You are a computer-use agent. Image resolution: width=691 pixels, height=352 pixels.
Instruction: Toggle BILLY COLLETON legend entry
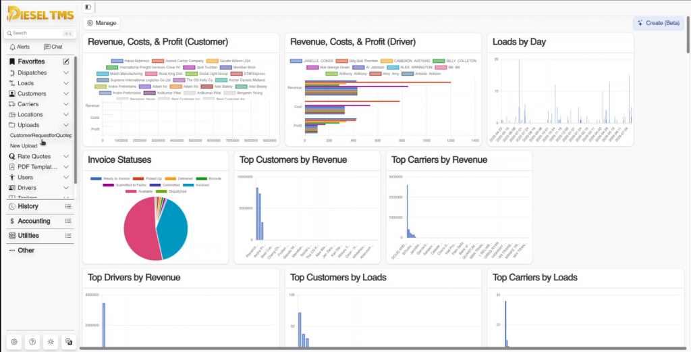pyautogui.click(x=454, y=61)
